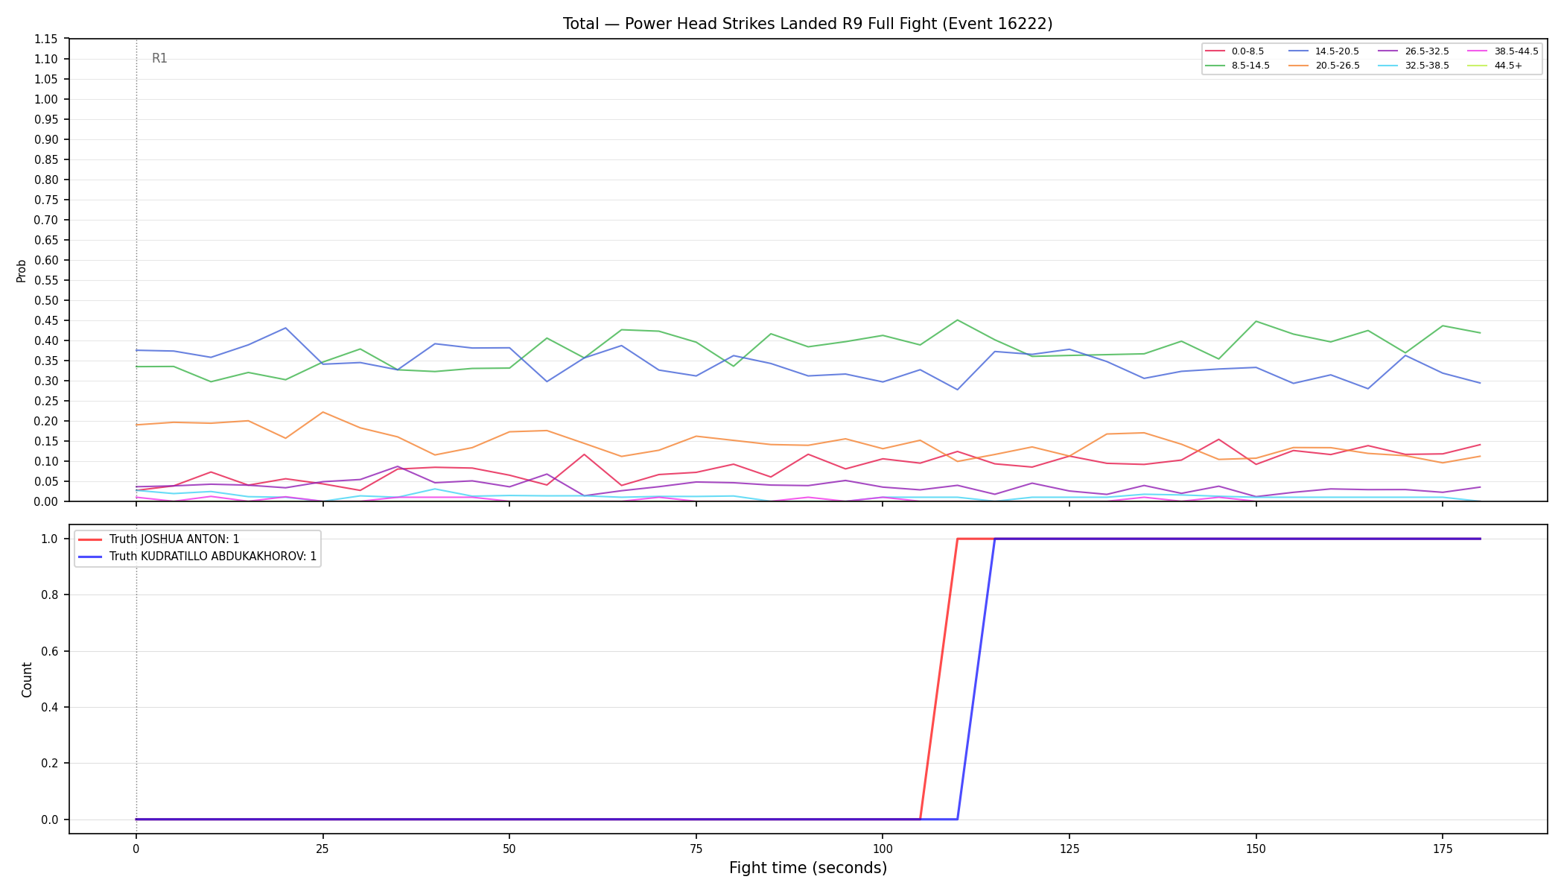Click the 1.00 tick on Prob axis

coord(45,100)
